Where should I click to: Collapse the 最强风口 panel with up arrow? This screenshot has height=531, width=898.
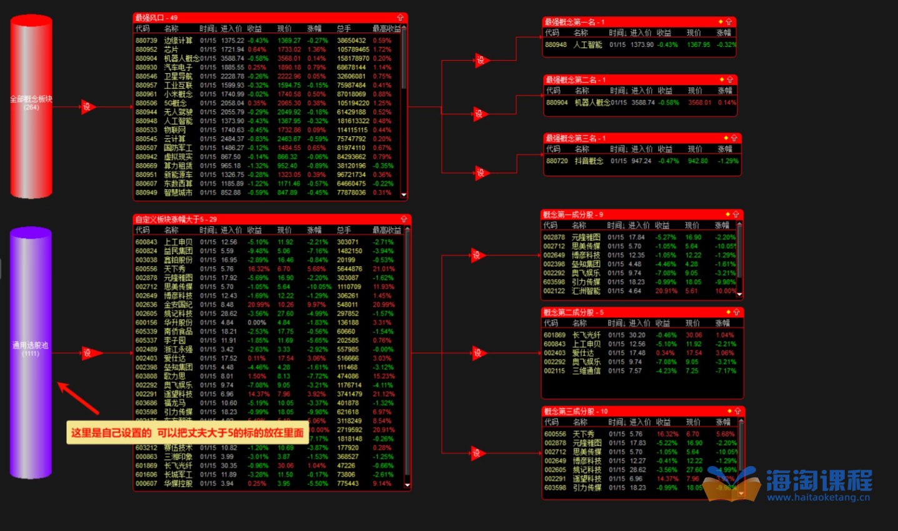click(401, 17)
